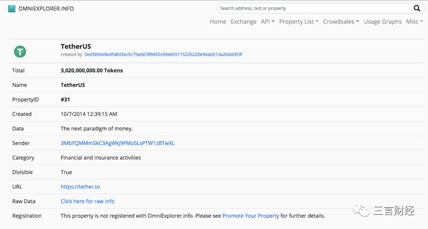Click the TetherUS value in Name row
Screen dimensions: 428x229
click(73, 85)
